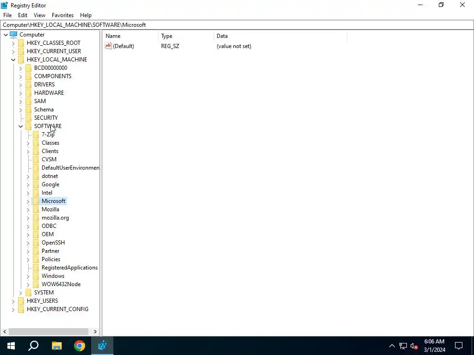Open the Help menu

pyautogui.click(x=86, y=15)
